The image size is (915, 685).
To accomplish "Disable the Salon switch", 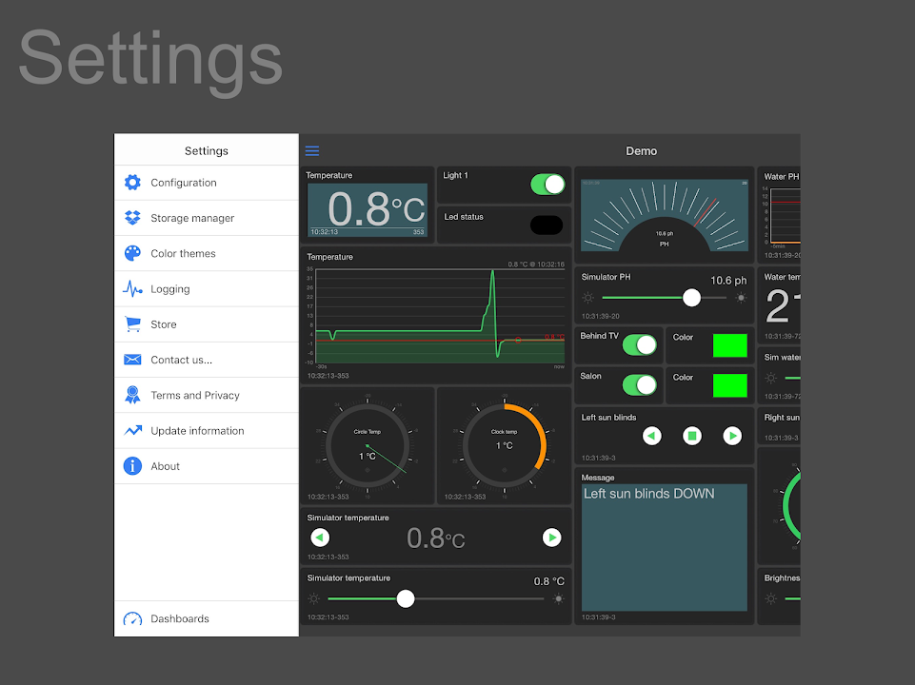I will pyautogui.click(x=640, y=384).
